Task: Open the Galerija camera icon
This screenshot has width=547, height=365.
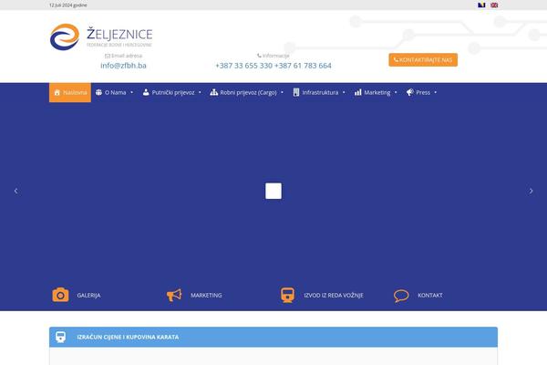Action: pos(60,295)
